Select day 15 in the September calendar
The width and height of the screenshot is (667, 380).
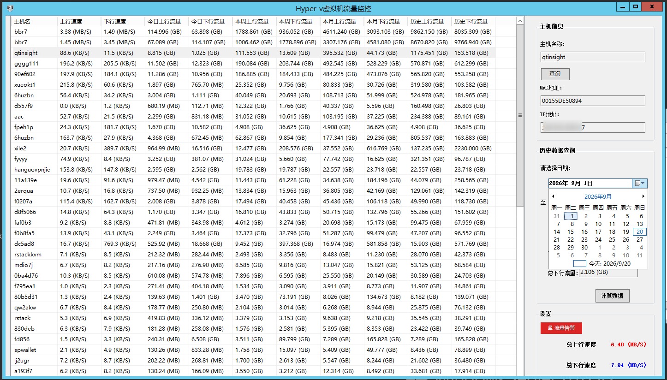coord(571,232)
